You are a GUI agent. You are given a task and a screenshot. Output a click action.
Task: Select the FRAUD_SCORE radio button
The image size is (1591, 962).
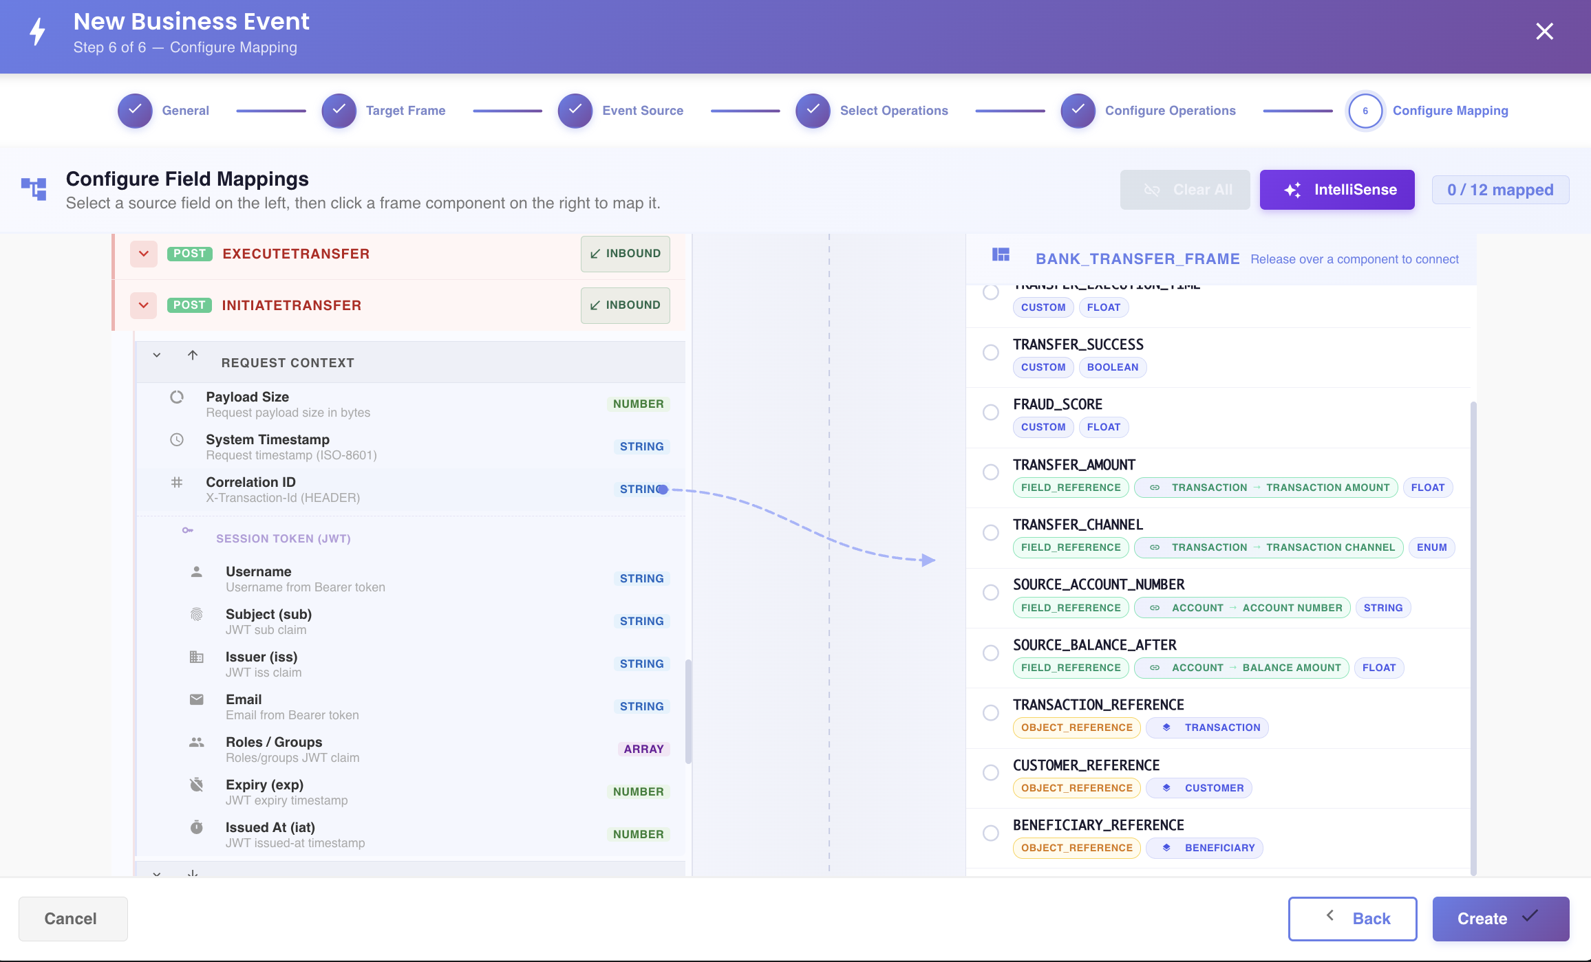coord(991,413)
